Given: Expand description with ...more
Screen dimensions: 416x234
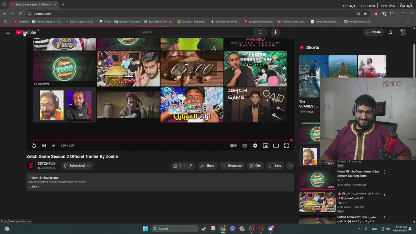Looking at the screenshot, I should [x=34, y=187].
